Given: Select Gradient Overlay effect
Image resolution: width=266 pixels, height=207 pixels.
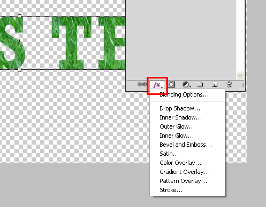Looking at the screenshot, I should click(x=185, y=172).
